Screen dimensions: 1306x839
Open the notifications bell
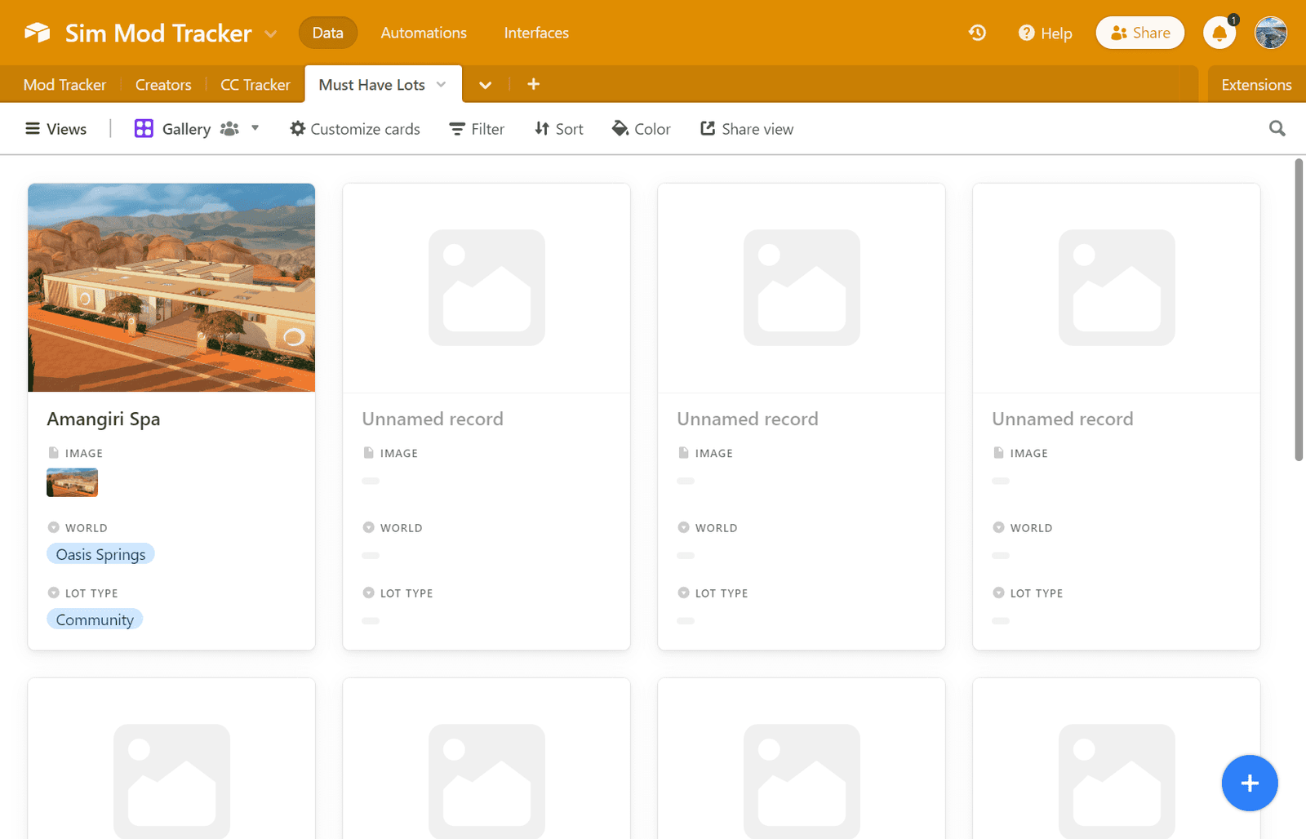[x=1219, y=33]
